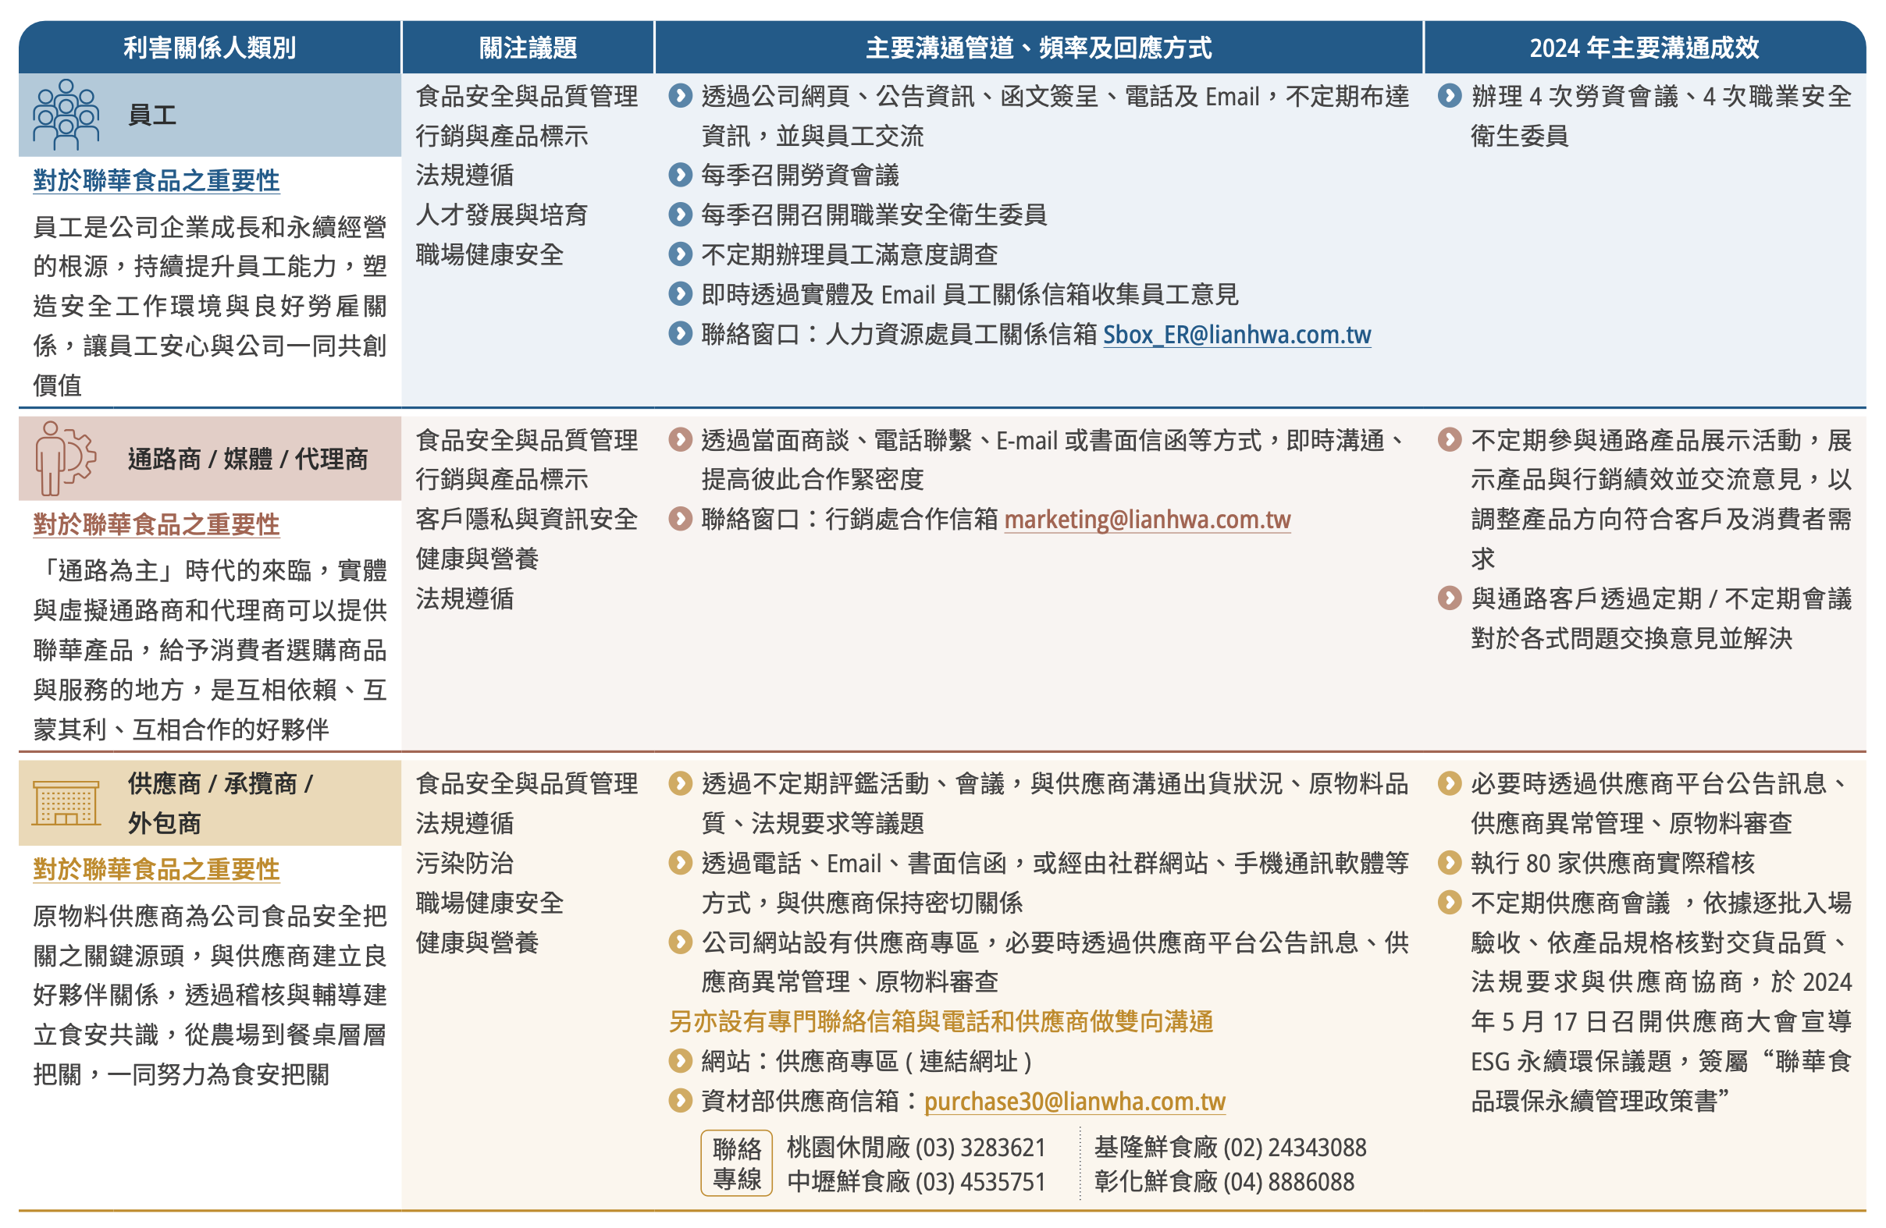Click the orange 對於聯華食品之重要性 heading under 供應商
The height and width of the screenshot is (1228, 1886).
(156, 869)
